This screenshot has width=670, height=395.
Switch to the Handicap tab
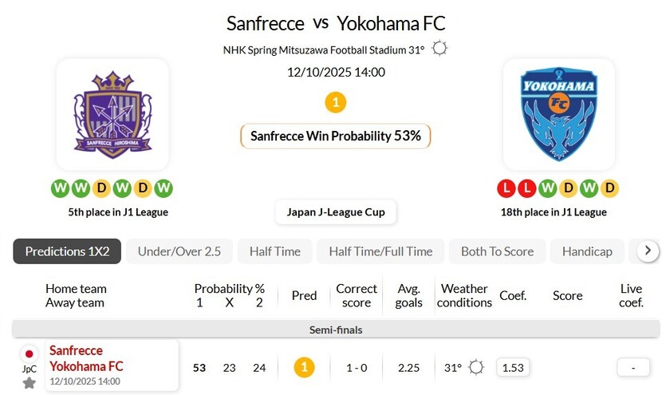587,251
